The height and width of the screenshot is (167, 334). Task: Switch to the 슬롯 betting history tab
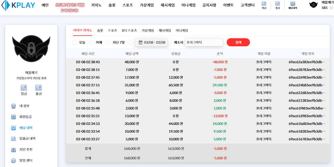pyautogui.click(x=100, y=30)
